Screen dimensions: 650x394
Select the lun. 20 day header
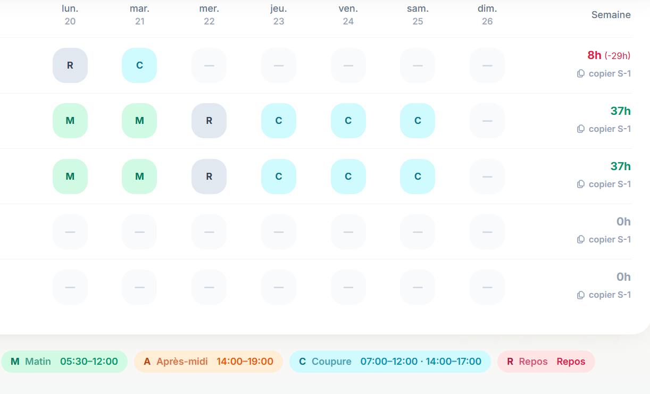coord(70,14)
